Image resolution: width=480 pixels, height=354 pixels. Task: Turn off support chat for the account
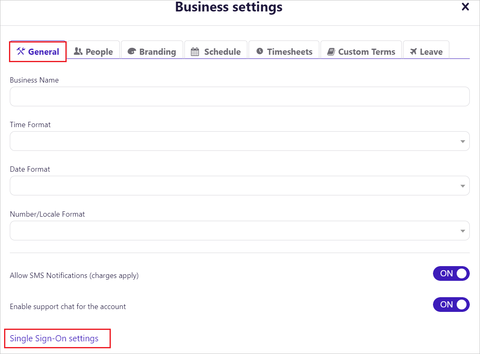[x=451, y=305]
